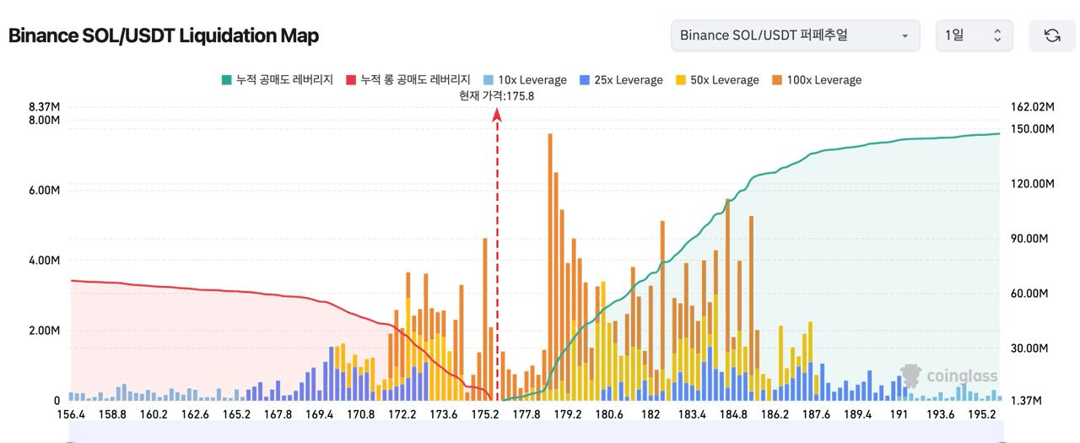Click the 1.37M right axis label
Image resolution: width=1080 pixels, height=443 pixels.
(x=1026, y=401)
